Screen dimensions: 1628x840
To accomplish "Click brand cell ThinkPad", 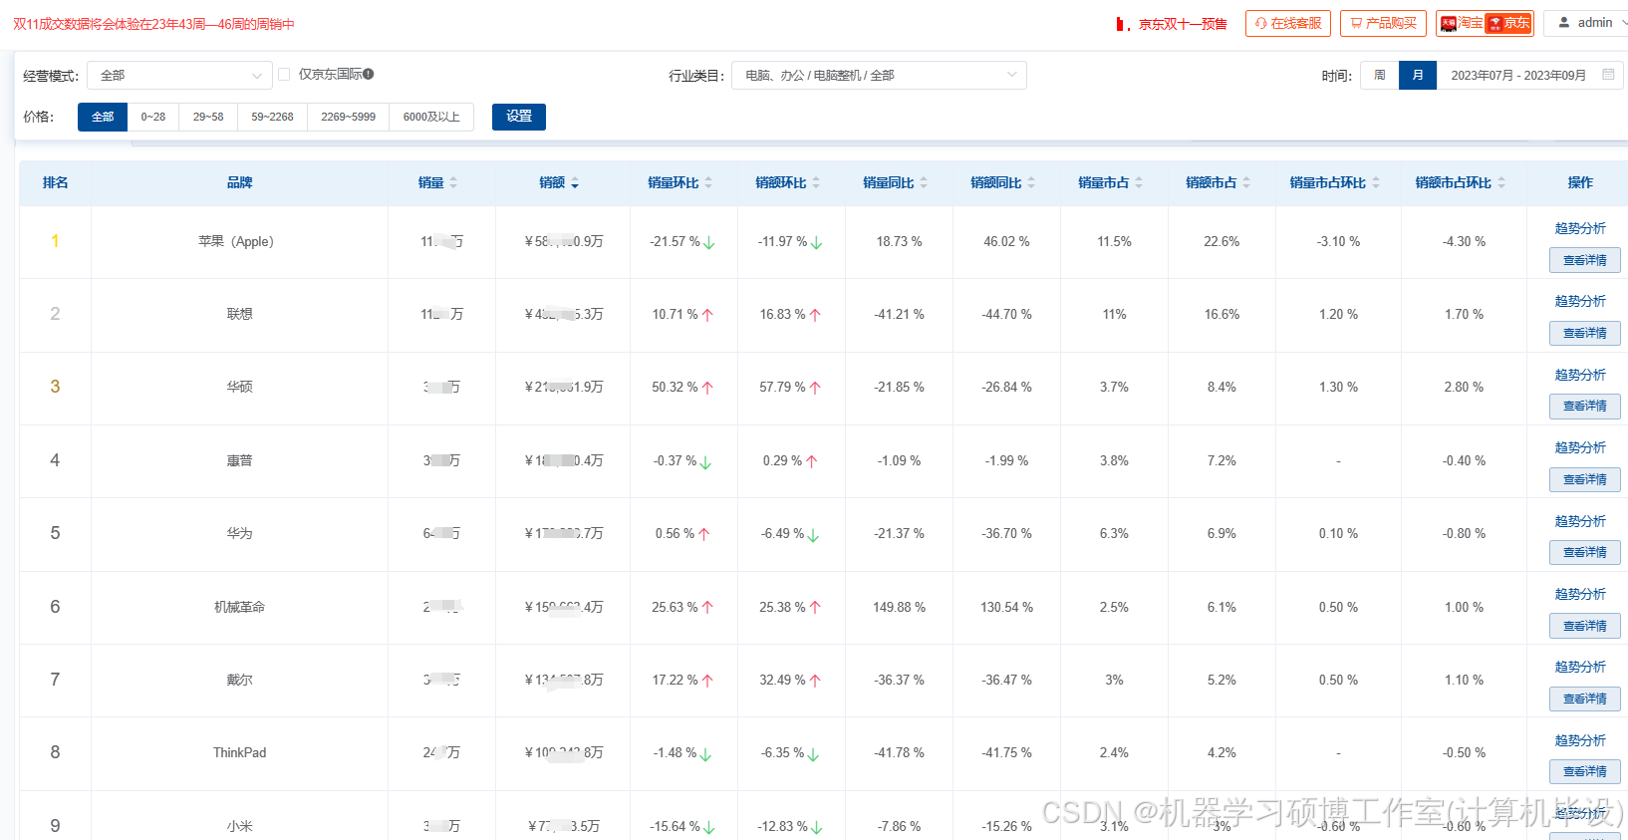I will click(239, 752).
